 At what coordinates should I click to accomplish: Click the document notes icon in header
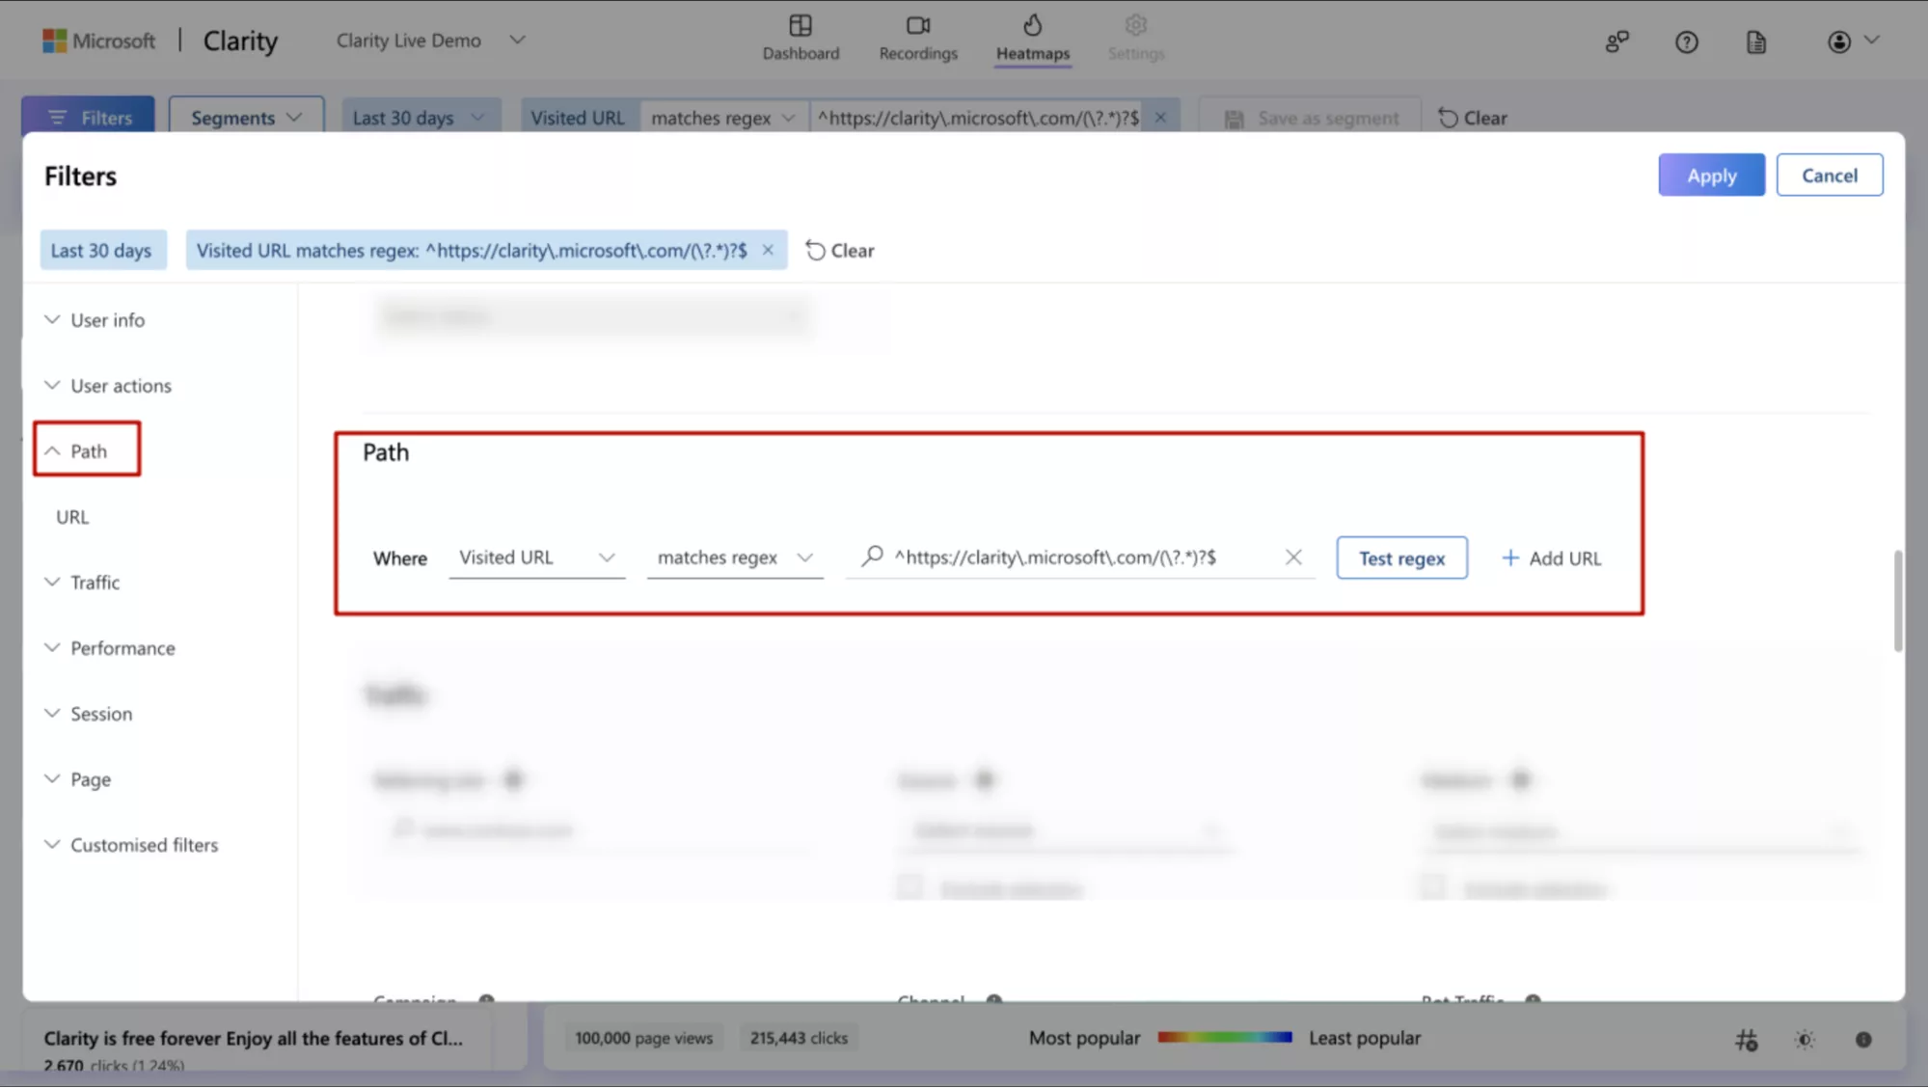click(1755, 42)
